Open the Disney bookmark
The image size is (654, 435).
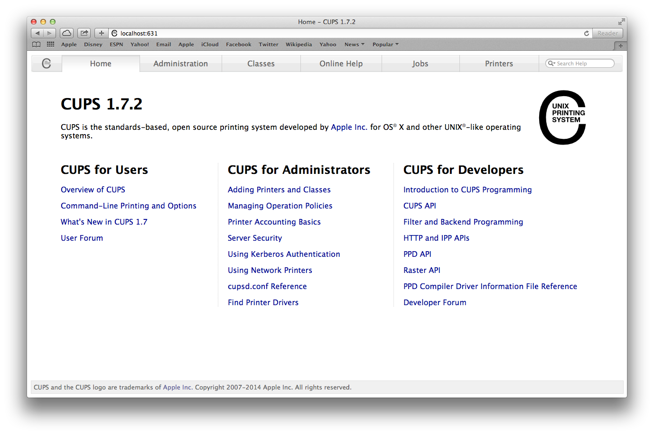[93, 45]
